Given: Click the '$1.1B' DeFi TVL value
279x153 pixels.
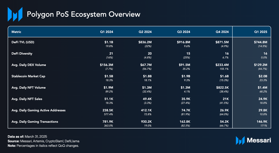Looking at the screenshot, I should pyautogui.click(x=109, y=42).
